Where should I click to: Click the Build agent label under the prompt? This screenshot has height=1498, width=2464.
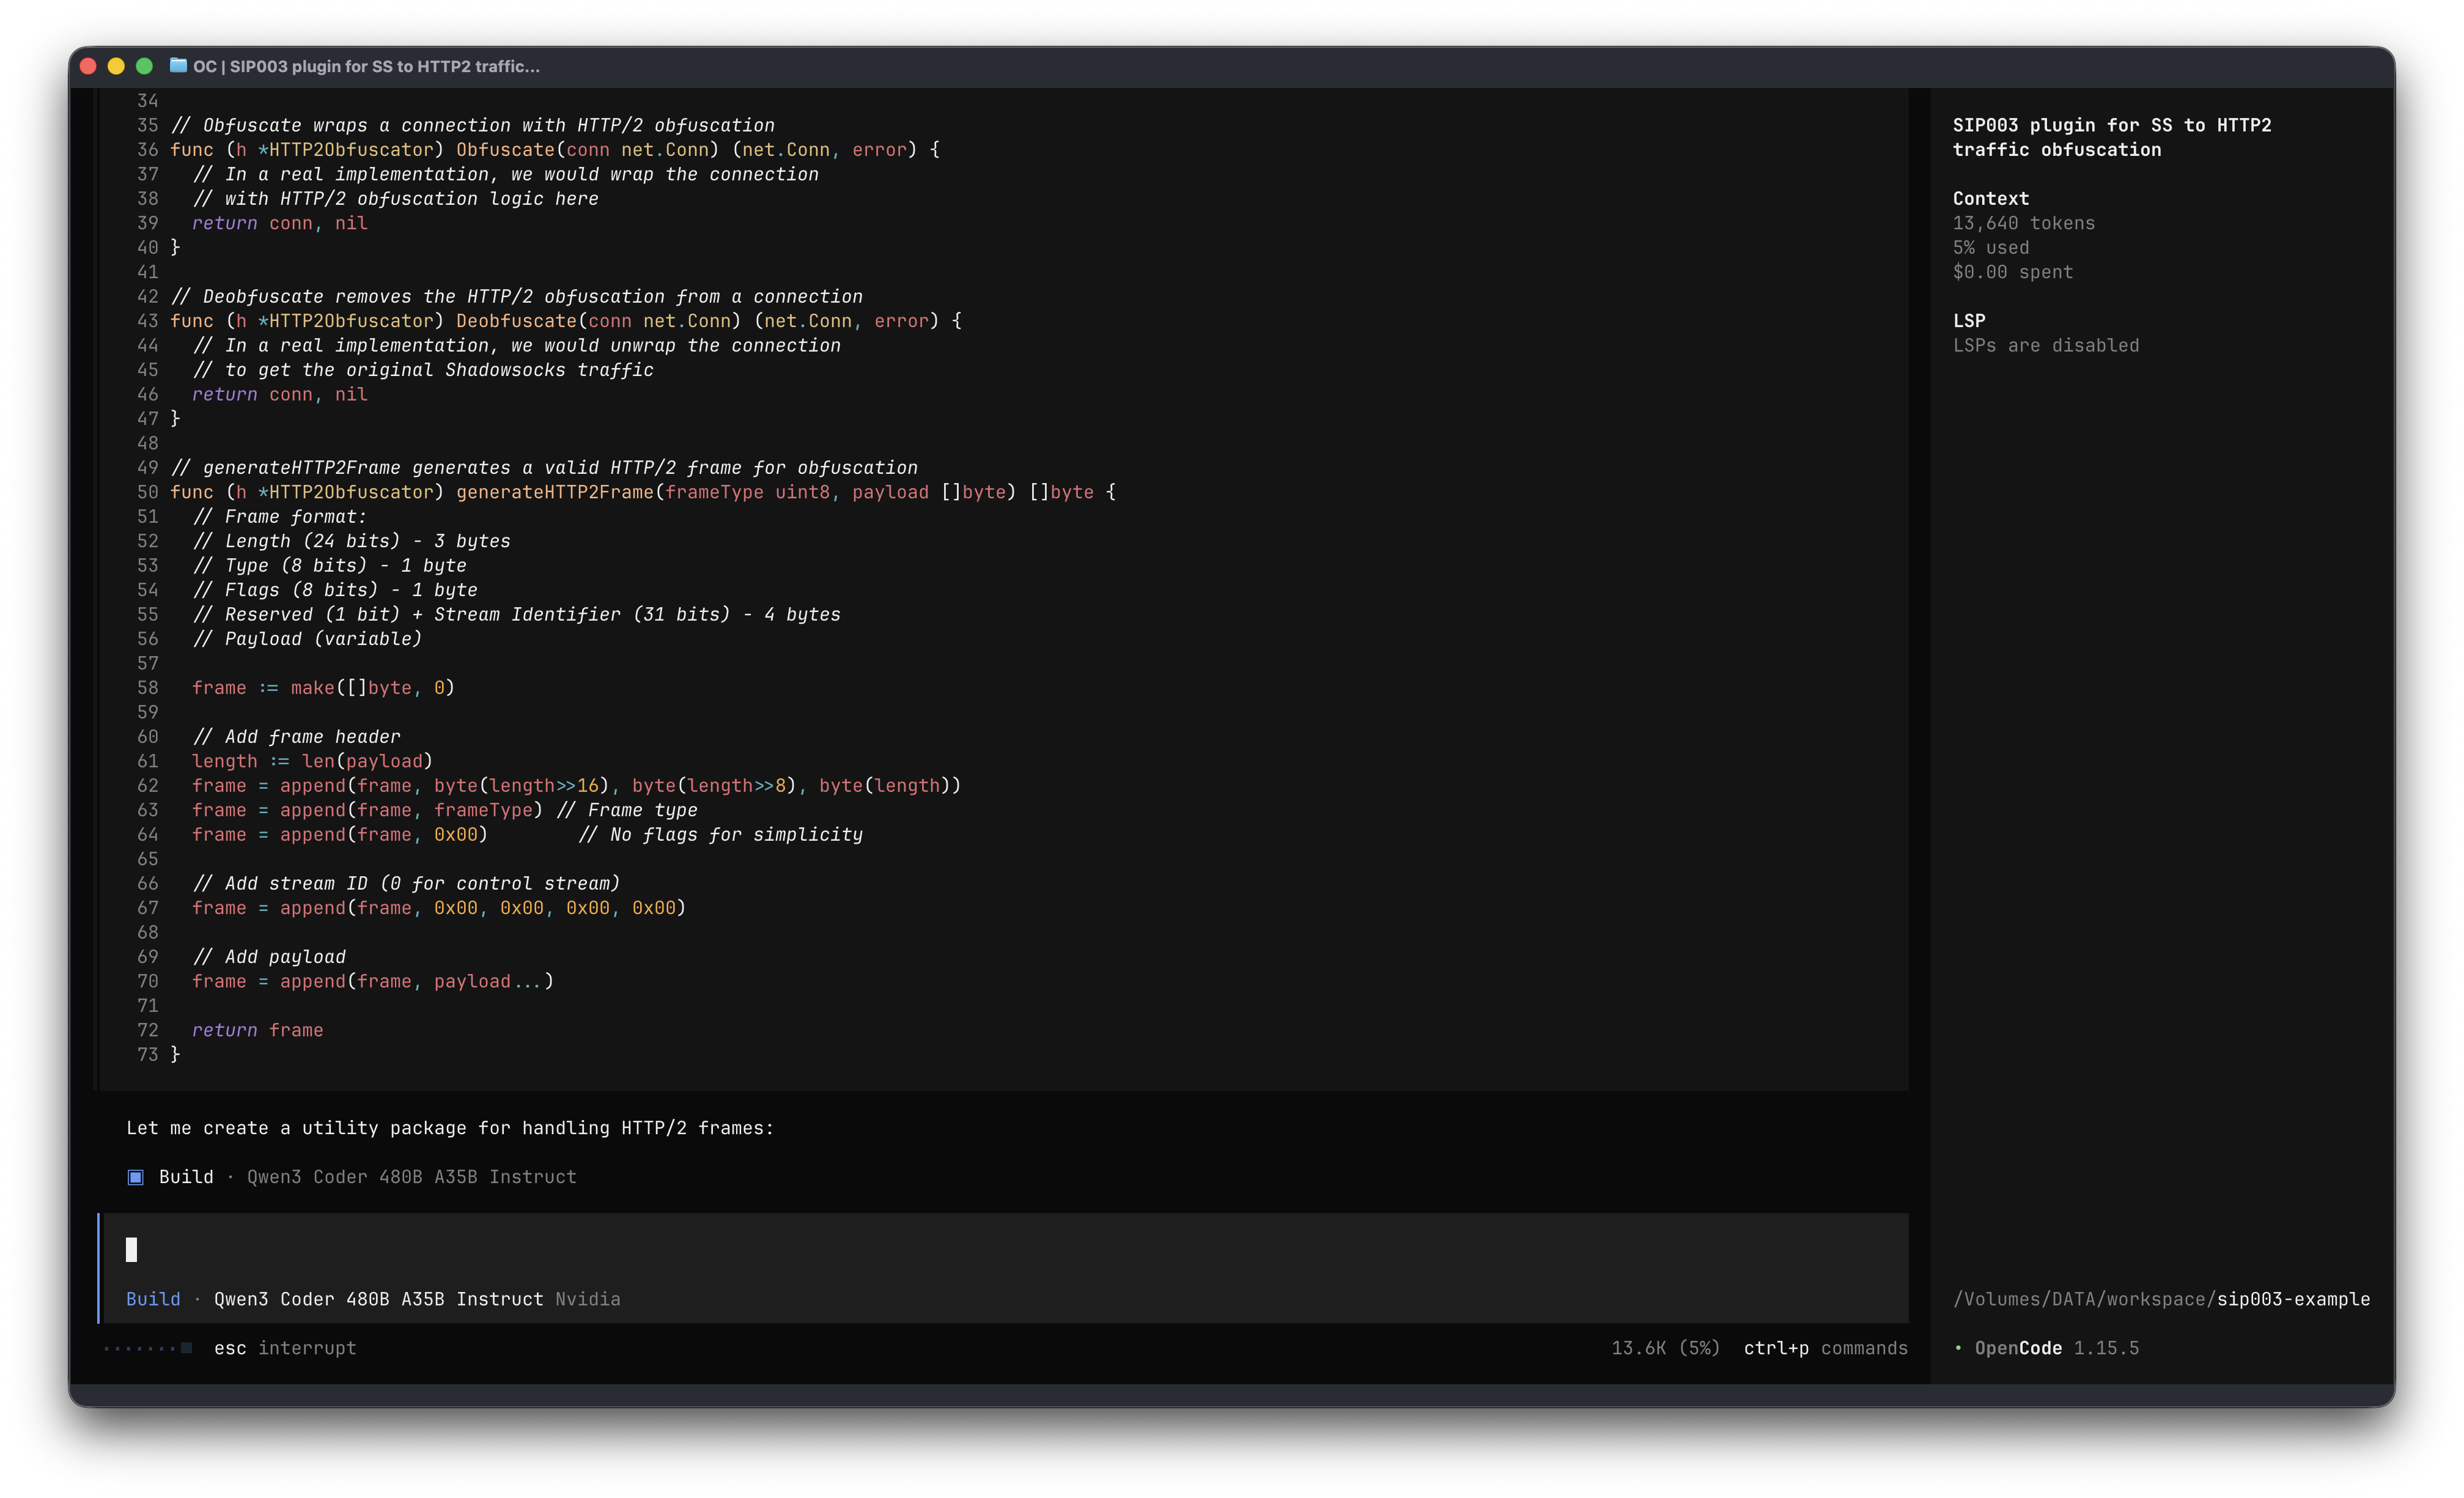(153, 1299)
